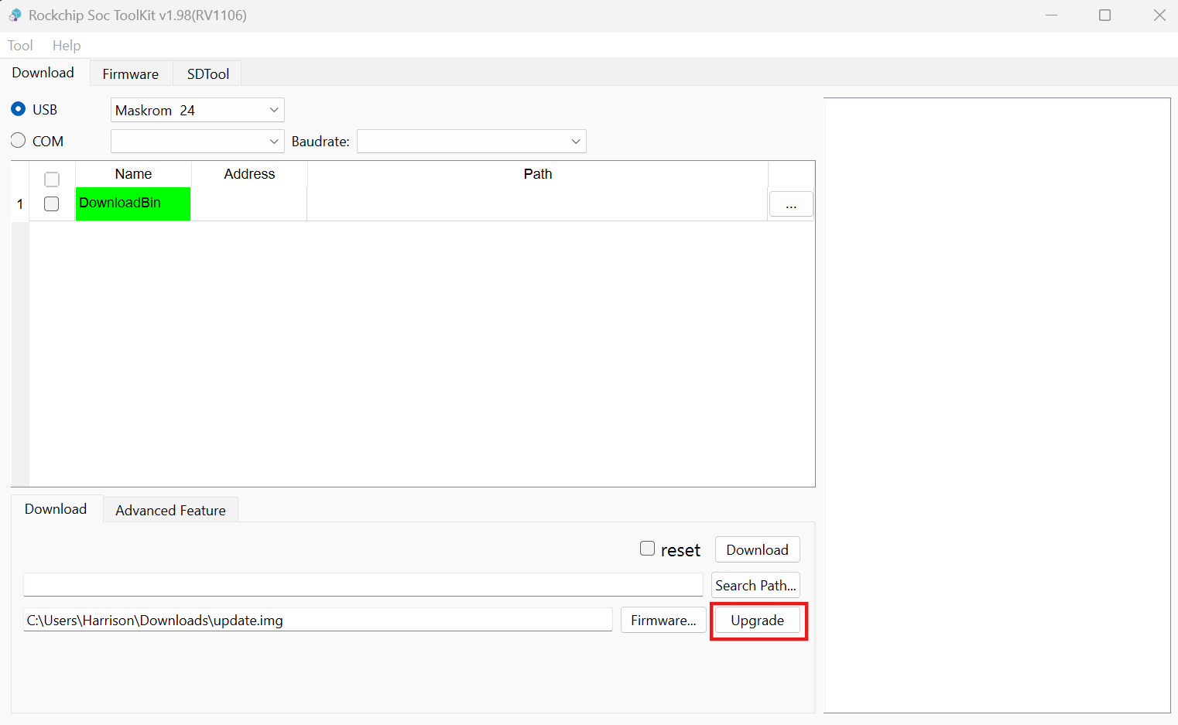The image size is (1178, 725).
Task: Check the DownloadBin row checkbox
Action: (52, 204)
